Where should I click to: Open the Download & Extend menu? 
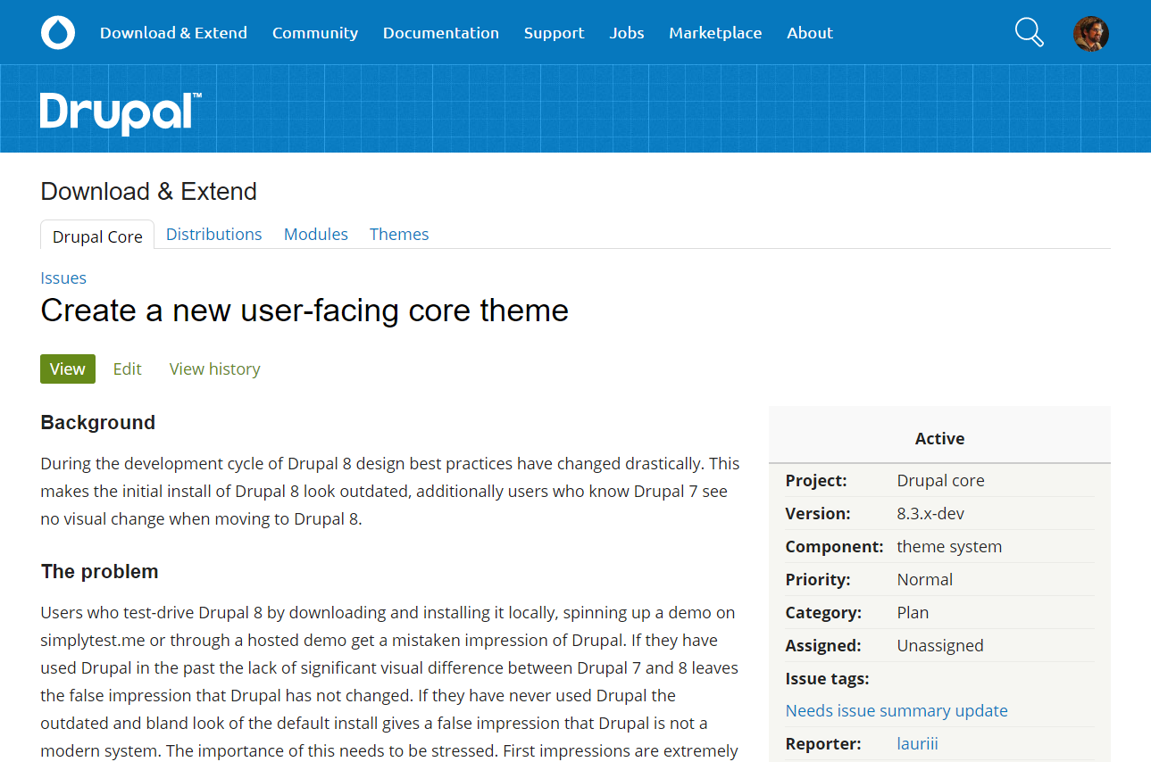(173, 32)
